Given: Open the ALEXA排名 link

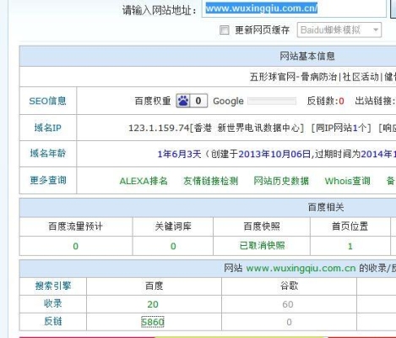Looking at the screenshot, I should pyautogui.click(x=144, y=181).
